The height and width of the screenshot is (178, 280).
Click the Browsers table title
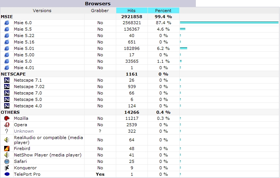(98, 3)
